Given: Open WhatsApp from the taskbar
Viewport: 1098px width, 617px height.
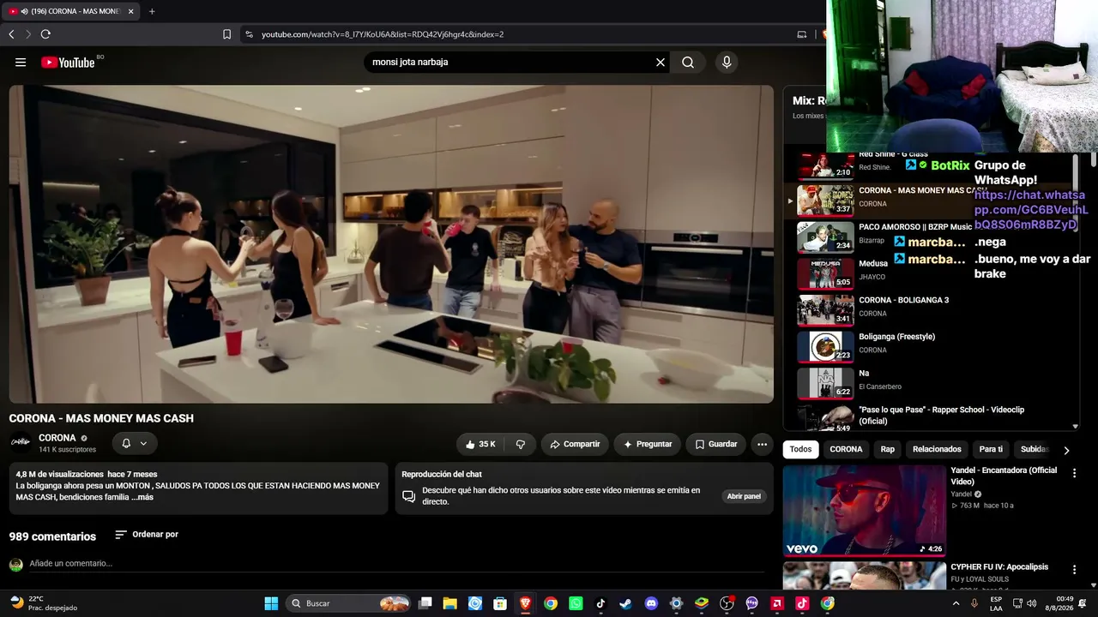Looking at the screenshot, I should 576,603.
